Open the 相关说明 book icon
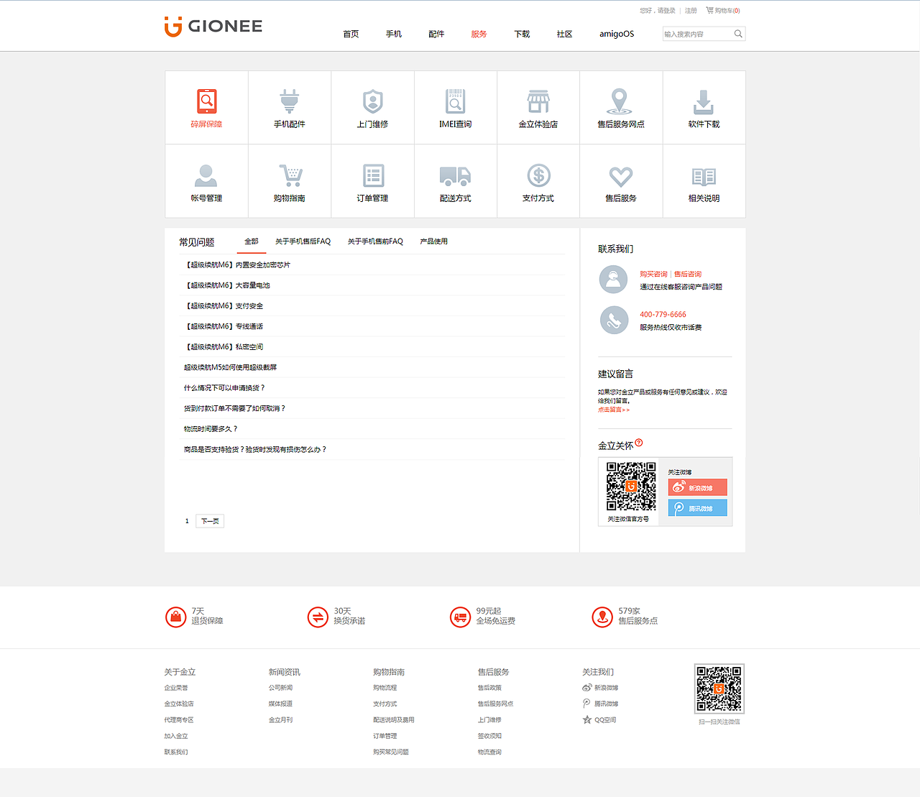The width and height of the screenshot is (920, 797). [704, 177]
